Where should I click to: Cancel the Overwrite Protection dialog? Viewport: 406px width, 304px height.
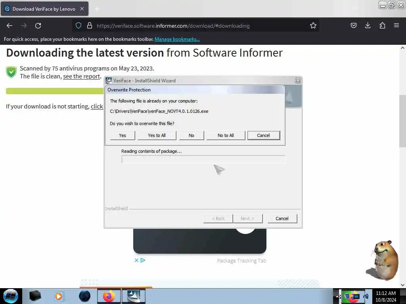(264, 135)
